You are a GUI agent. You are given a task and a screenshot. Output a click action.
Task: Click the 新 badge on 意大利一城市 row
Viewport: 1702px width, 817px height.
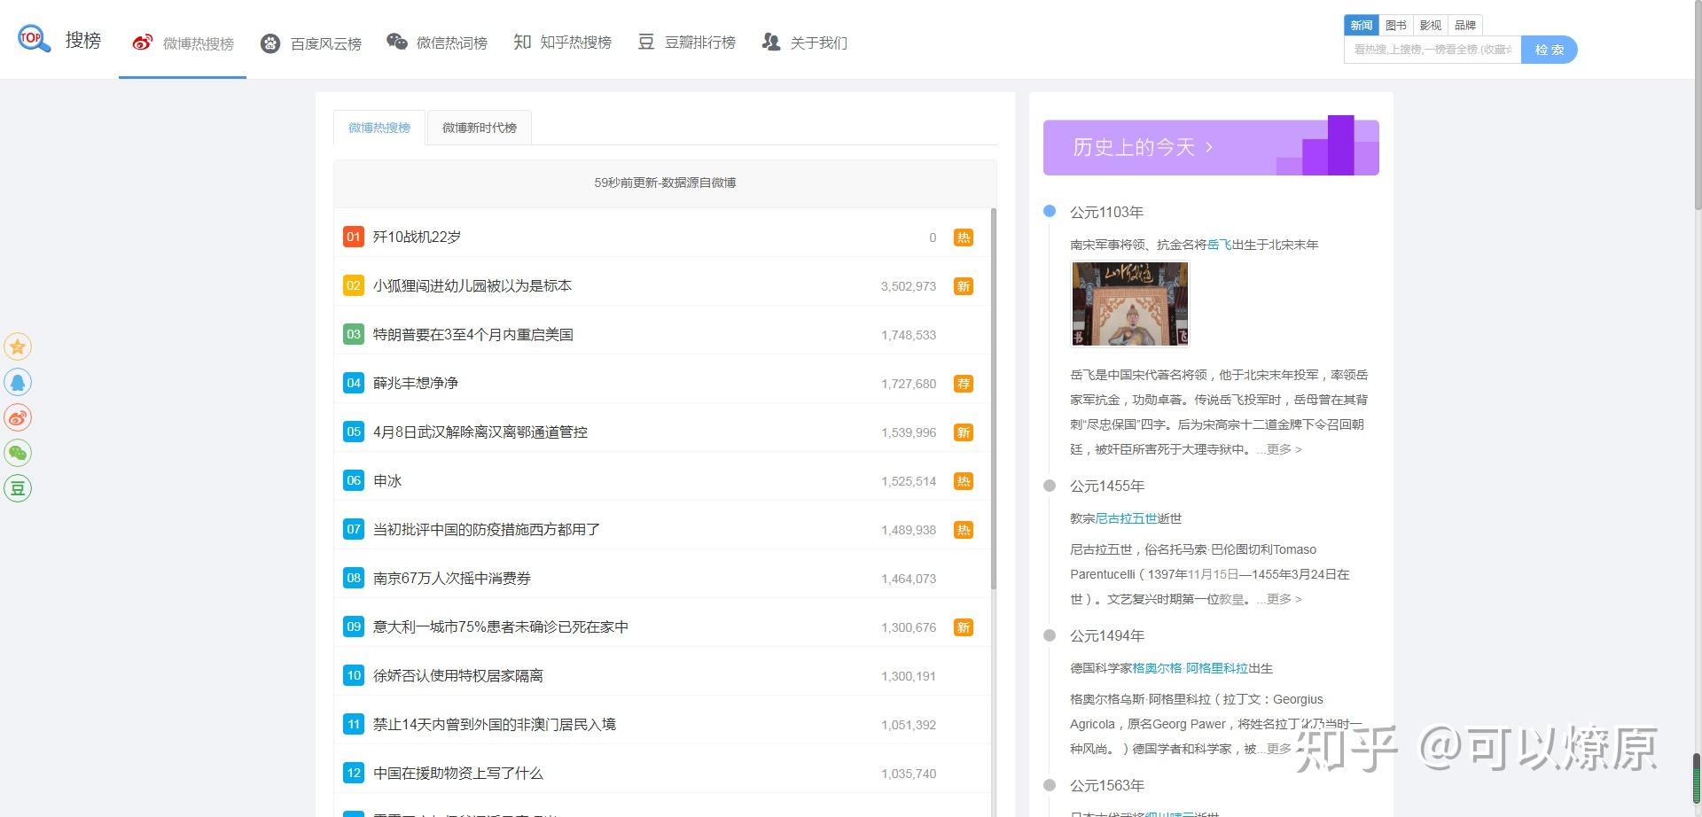point(963,627)
